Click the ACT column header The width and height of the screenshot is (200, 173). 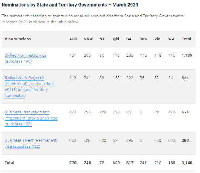click(73, 39)
